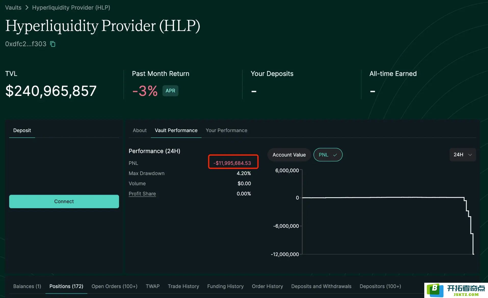Click the Performance (24H) heading
488x298 pixels.
tap(154, 151)
